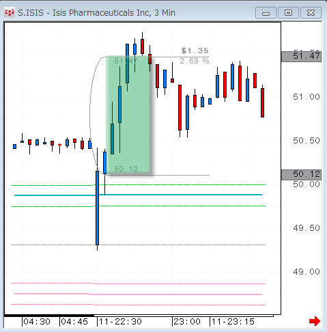Click the 23:00 time axis label

187,322
